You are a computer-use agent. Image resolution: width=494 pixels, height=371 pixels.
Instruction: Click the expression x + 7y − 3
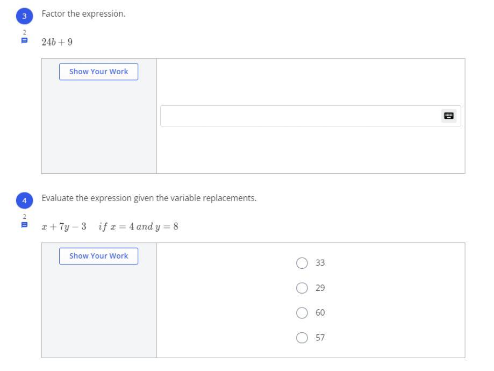tap(64, 226)
